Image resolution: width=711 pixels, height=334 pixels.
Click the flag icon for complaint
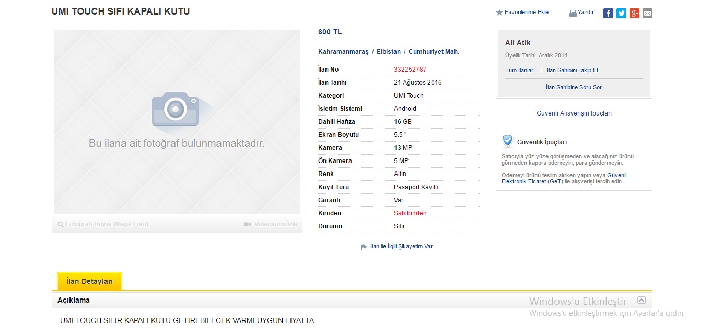tap(364, 247)
